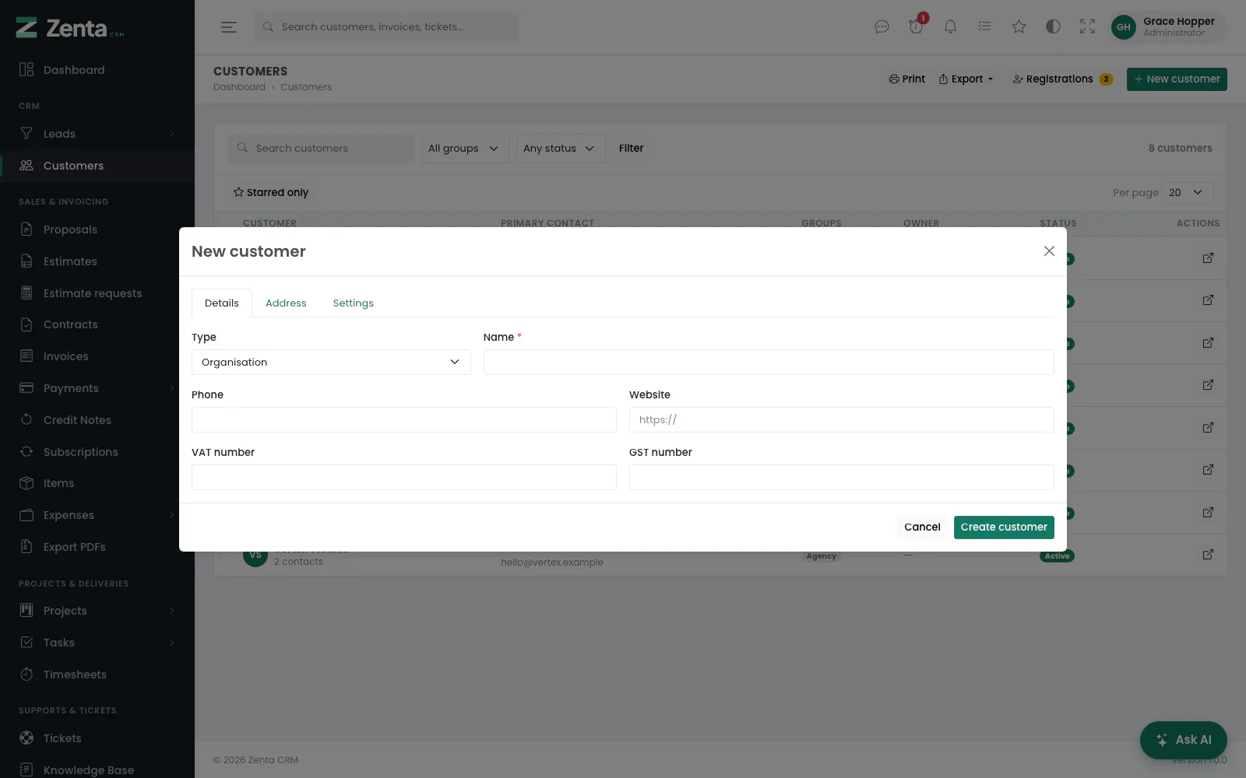This screenshot has height=778, width=1246.
Task: Click into the Website https:// field
Action: coord(842,419)
